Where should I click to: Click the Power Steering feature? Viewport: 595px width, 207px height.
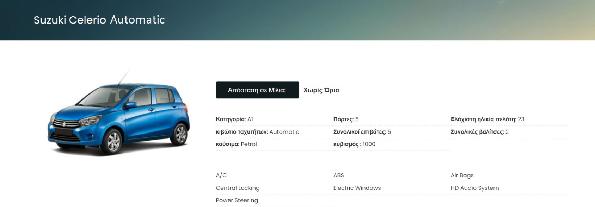point(237,200)
